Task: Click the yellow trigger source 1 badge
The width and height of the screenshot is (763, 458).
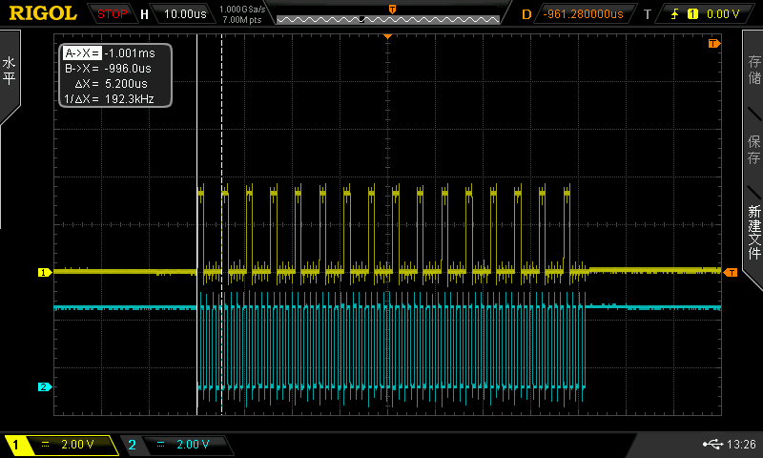Action: (x=692, y=14)
